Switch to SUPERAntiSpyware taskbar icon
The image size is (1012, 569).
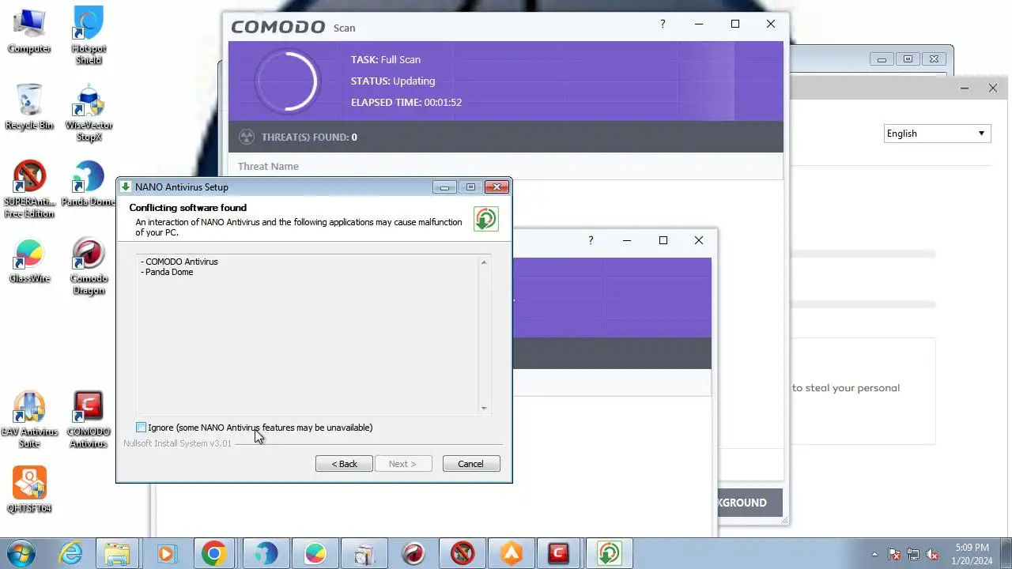point(462,553)
